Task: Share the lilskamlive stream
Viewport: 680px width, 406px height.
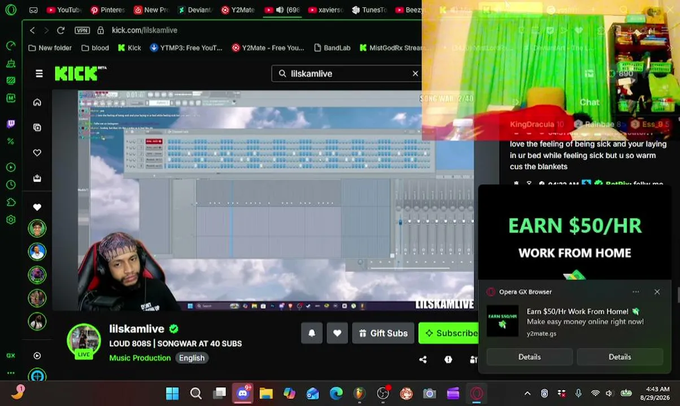Action: (x=423, y=359)
